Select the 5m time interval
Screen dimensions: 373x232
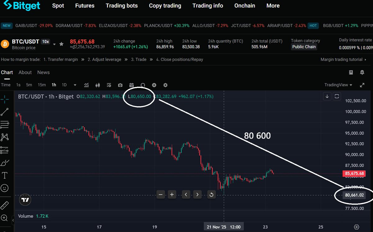coord(29,85)
